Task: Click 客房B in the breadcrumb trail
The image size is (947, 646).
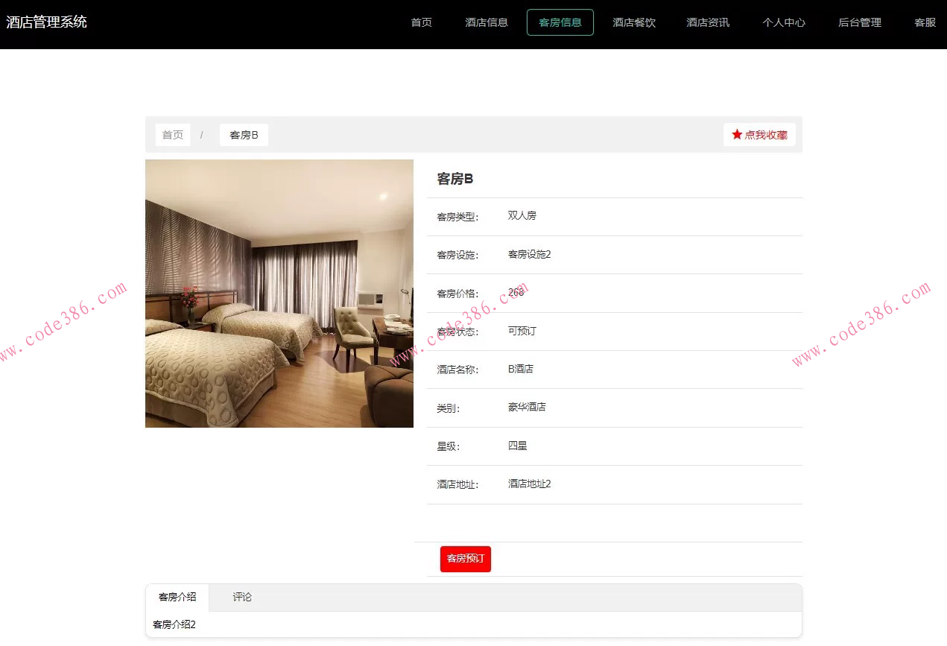Action: click(x=243, y=135)
